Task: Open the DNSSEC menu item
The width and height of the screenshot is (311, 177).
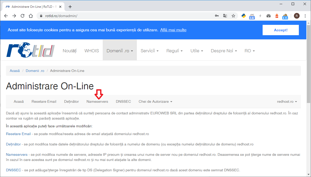Action: coord(123,101)
